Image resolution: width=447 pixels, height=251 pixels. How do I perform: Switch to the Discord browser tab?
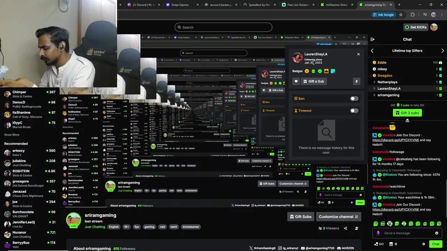pyautogui.click(x=144, y=5)
